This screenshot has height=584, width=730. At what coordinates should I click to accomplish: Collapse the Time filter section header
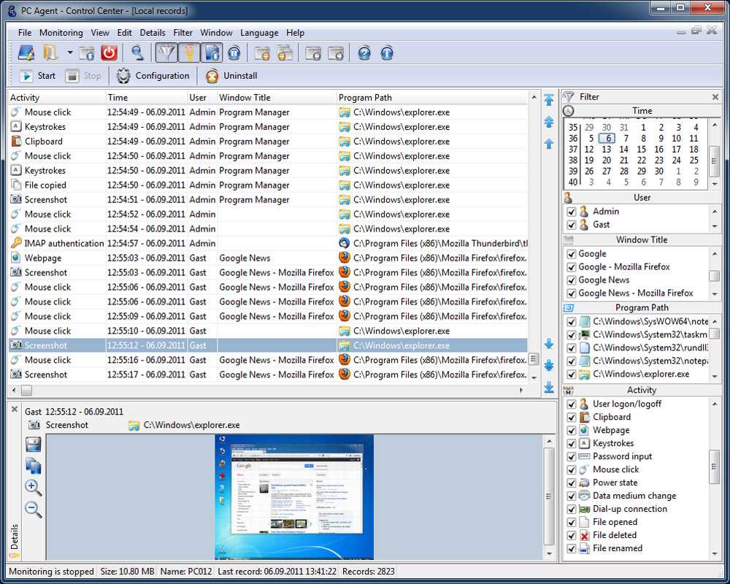click(x=642, y=111)
